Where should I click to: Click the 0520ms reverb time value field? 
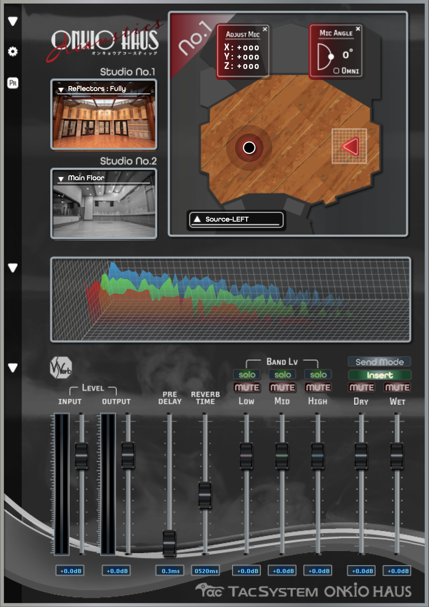coord(206,571)
